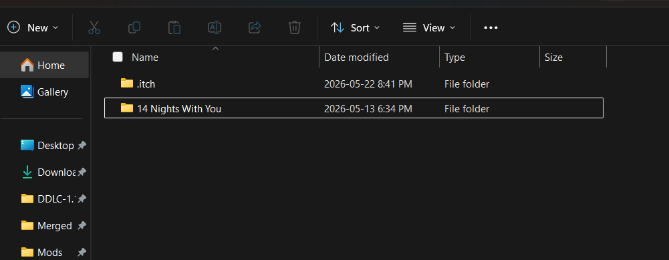Click the Delete trash can icon
The image size is (669, 260).
(294, 28)
